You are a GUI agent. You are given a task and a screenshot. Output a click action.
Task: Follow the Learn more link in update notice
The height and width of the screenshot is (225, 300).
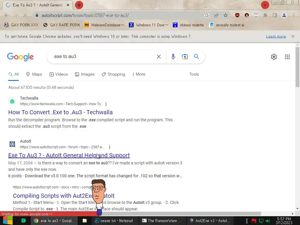(x=276, y=36)
